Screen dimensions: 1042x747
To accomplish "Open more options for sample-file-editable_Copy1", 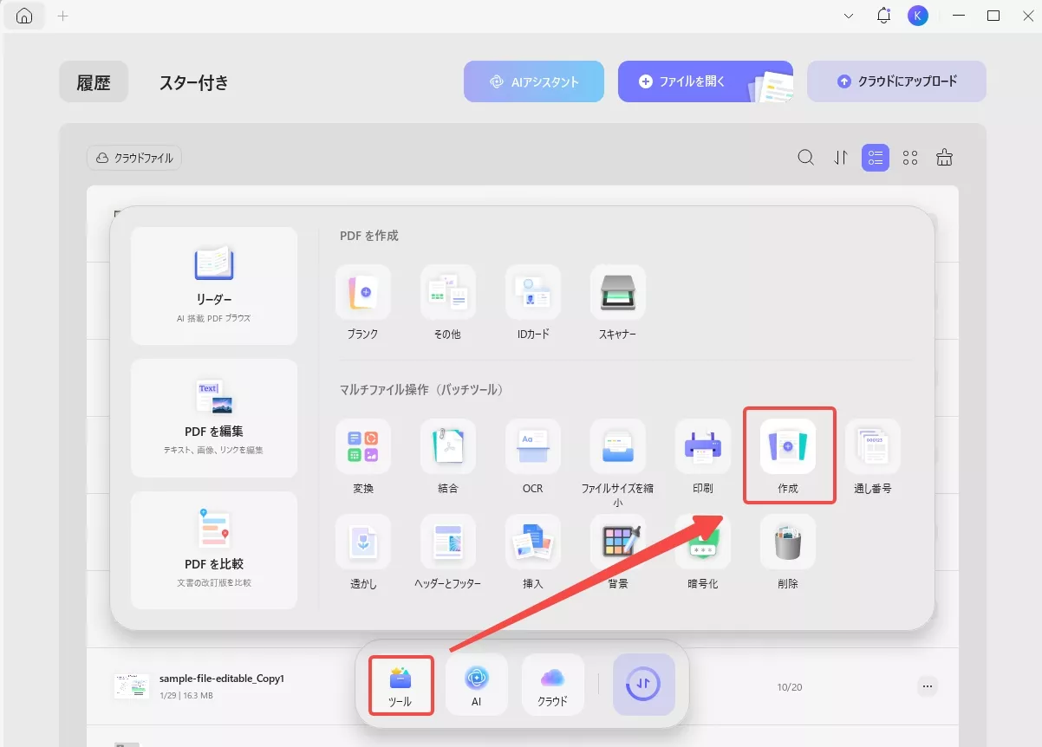I will (x=927, y=685).
